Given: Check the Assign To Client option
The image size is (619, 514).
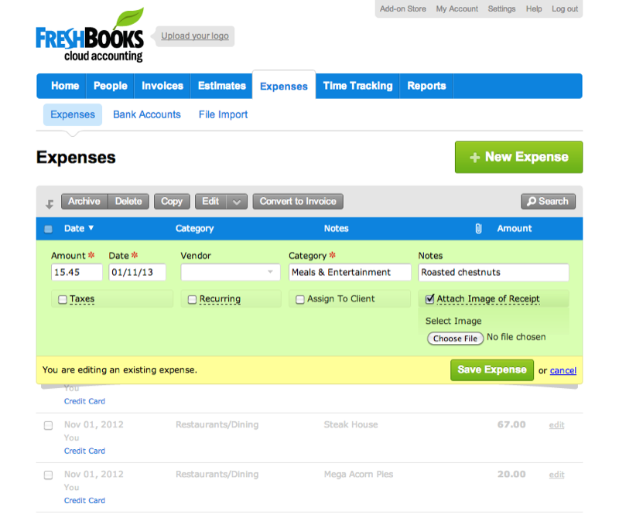Looking at the screenshot, I should (x=300, y=300).
